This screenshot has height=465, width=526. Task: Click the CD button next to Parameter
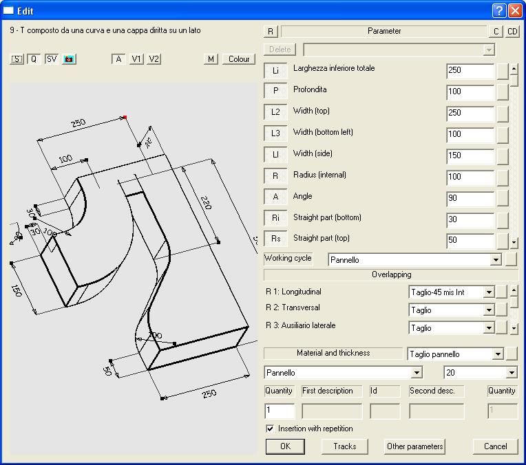513,31
